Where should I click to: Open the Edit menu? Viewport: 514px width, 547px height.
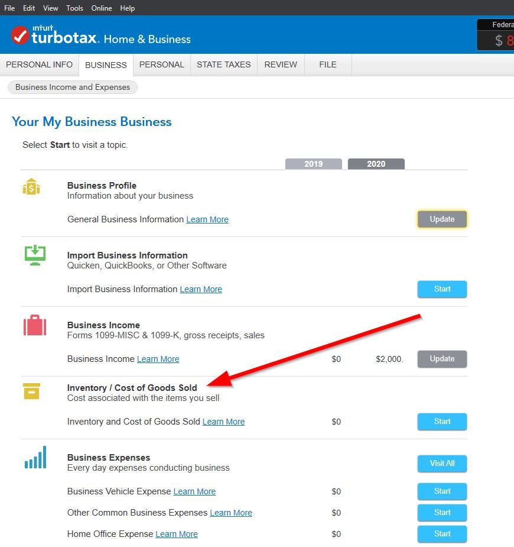click(29, 8)
